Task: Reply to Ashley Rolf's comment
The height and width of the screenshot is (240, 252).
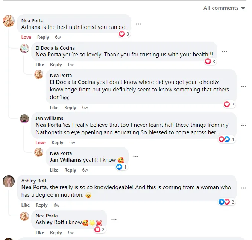Action: point(42,205)
